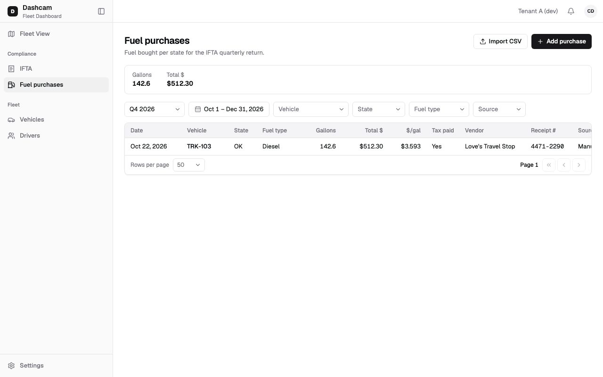This screenshot has width=603, height=377.
Task: Go to first page of results
Action: click(x=549, y=165)
